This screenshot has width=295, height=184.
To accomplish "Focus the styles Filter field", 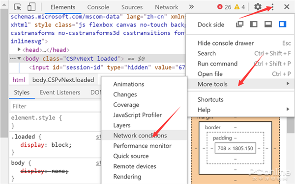I will 56,106.
